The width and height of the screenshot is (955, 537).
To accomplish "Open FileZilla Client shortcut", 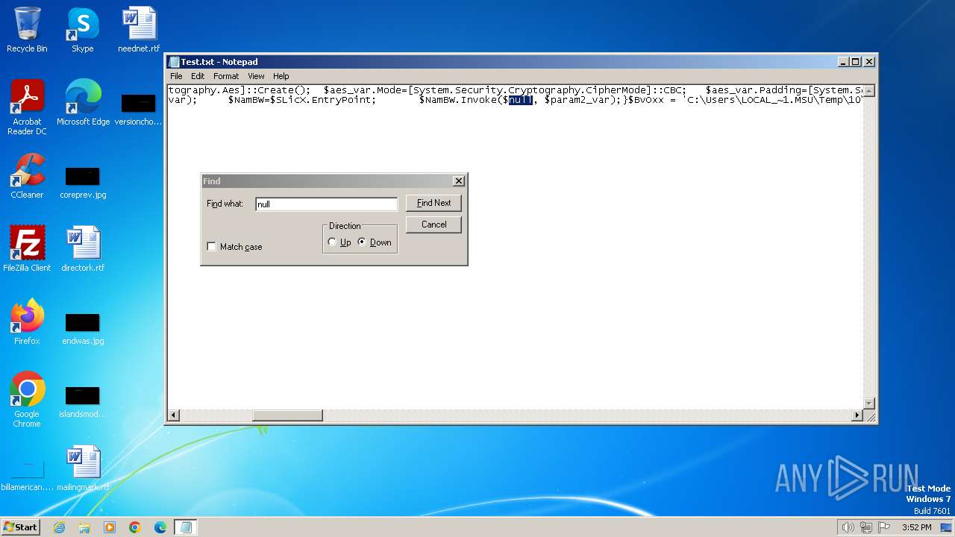I will 27,249.
